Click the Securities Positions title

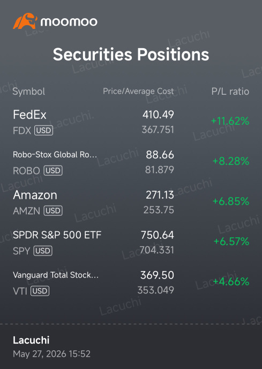131,55
